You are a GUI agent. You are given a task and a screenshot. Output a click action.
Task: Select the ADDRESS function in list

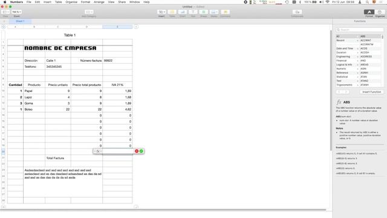pos(370,56)
